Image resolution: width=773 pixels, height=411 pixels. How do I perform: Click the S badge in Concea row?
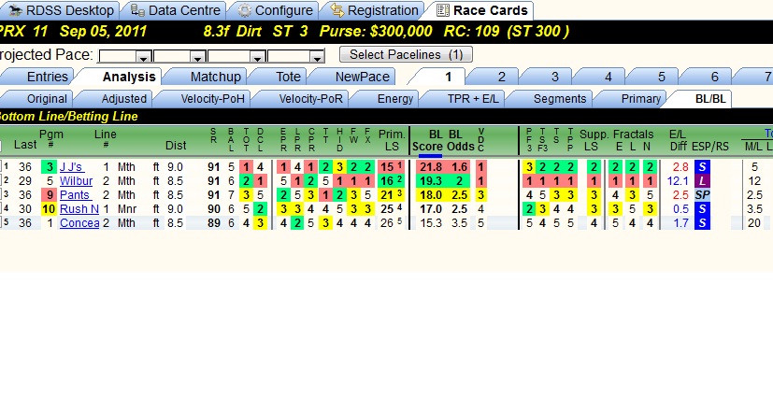coord(703,222)
